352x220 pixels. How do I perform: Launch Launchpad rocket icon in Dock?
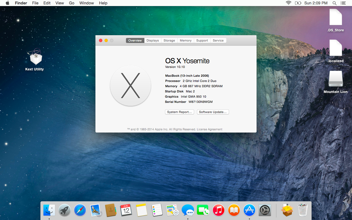pos(65,210)
